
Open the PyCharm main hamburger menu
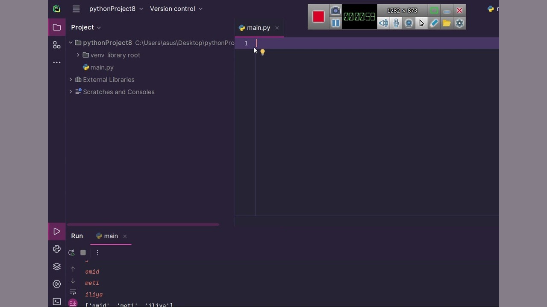coord(76,9)
